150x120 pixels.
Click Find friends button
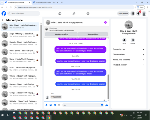(123, 13)
